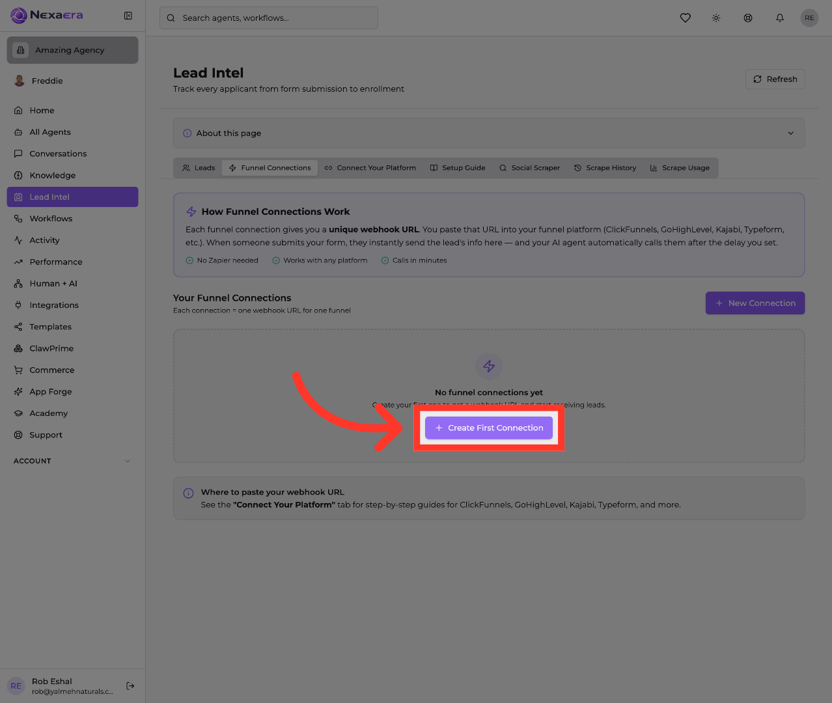This screenshot has height=703, width=832.
Task: Select the Freddie agent
Action: pyautogui.click(x=72, y=81)
